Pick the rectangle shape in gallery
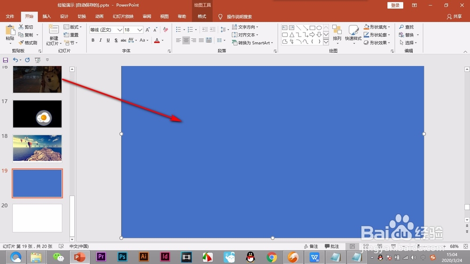Image resolution: width=470 pixels, height=264 pixels. point(313,28)
